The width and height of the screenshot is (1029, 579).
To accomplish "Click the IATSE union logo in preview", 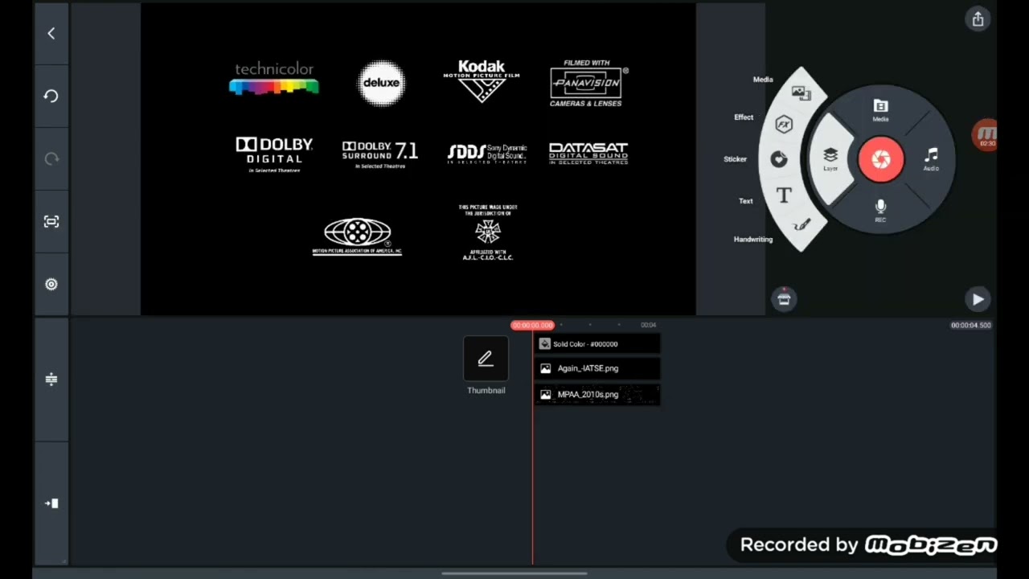I will point(487,232).
